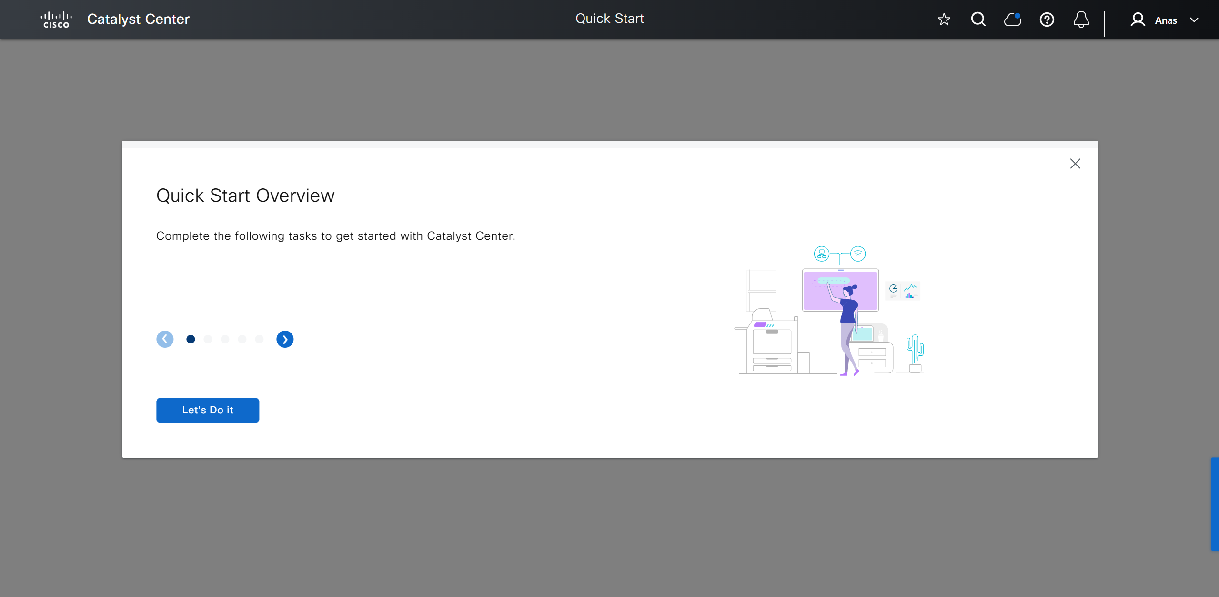Click the Let's Do it button
The image size is (1219, 597).
click(x=208, y=410)
